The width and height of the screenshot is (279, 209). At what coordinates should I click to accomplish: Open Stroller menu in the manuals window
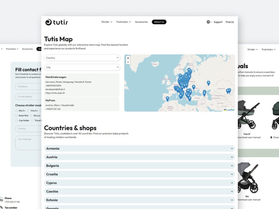point(253,50)
